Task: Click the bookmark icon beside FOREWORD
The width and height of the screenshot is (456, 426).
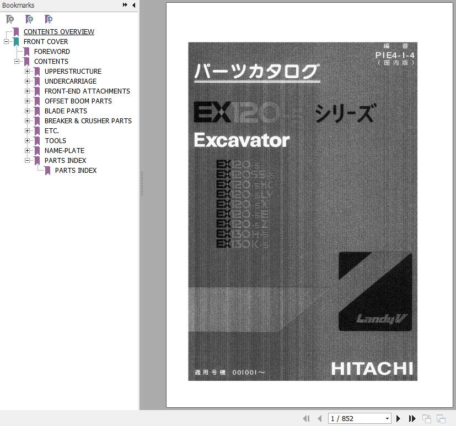Action: coord(26,52)
